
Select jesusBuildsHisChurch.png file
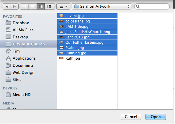point(87,32)
